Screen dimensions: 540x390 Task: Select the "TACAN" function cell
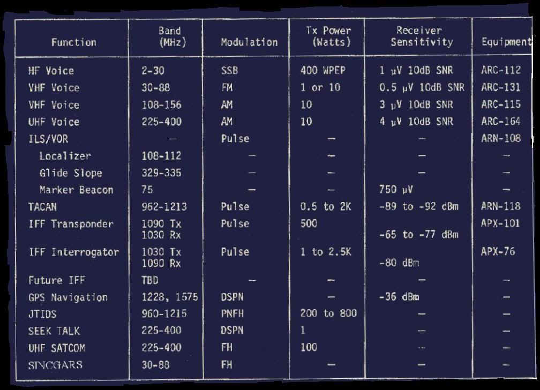coord(42,207)
